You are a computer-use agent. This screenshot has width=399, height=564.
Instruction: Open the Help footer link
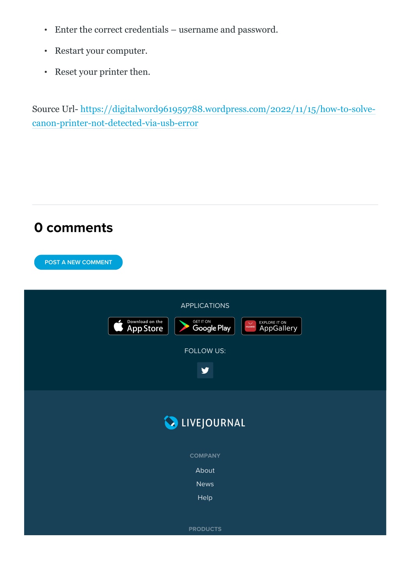coord(205,498)
